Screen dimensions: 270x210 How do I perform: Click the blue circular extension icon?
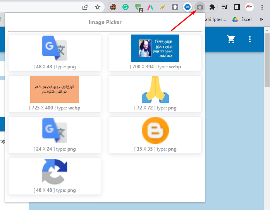point(187,7)
